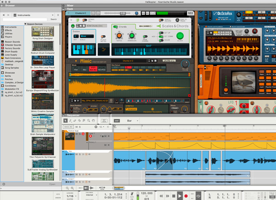Click the Browser back navigation arrow
The width and height of the screenshot is (276, 200).
4,15
